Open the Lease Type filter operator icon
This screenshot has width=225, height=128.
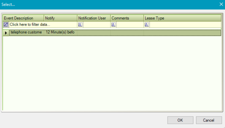click(147, 25)
